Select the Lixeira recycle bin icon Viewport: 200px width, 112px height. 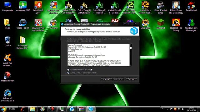(x=7, y=41)
